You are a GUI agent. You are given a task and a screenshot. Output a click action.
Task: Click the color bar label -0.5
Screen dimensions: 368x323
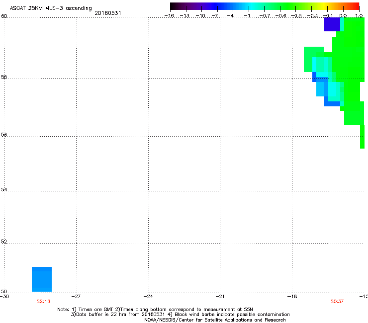pos(296,16)
